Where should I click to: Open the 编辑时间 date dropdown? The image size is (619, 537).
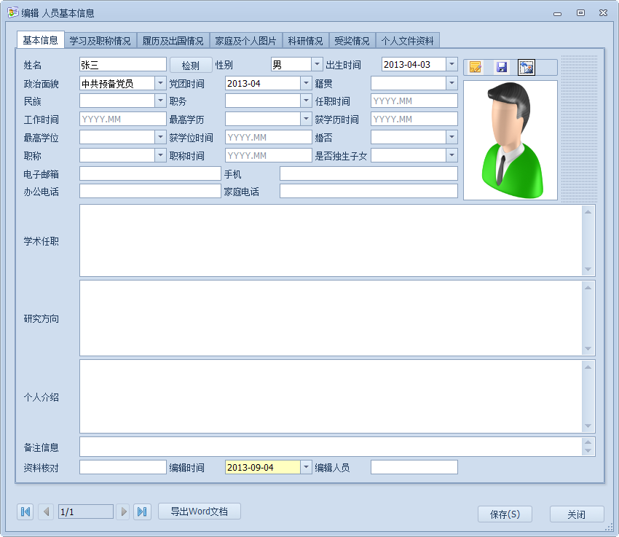tap(306, 467)
